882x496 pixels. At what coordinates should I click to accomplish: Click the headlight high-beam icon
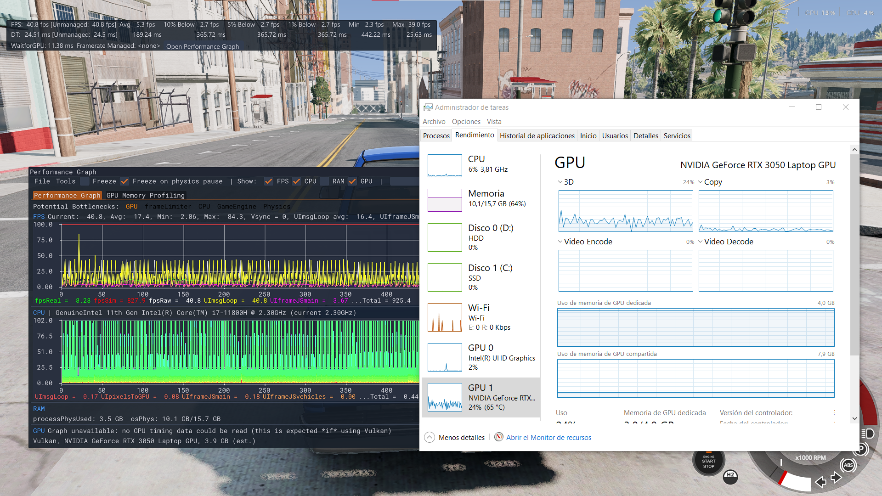tap(867, 434)
